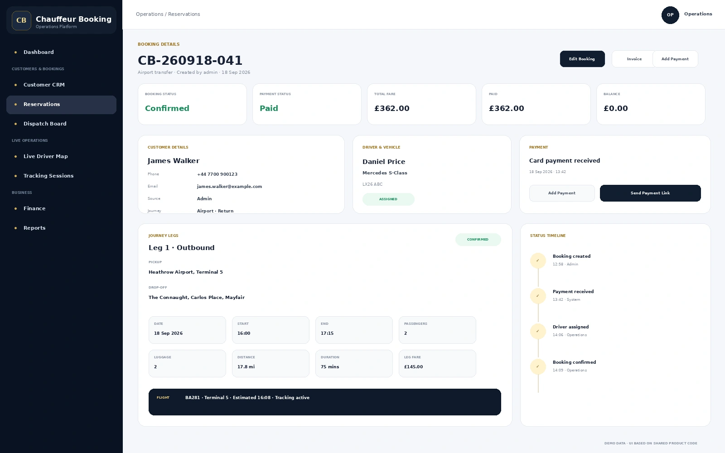Click the driver name Daniel Price
The image size is (725, 453).
click(384, 162)
